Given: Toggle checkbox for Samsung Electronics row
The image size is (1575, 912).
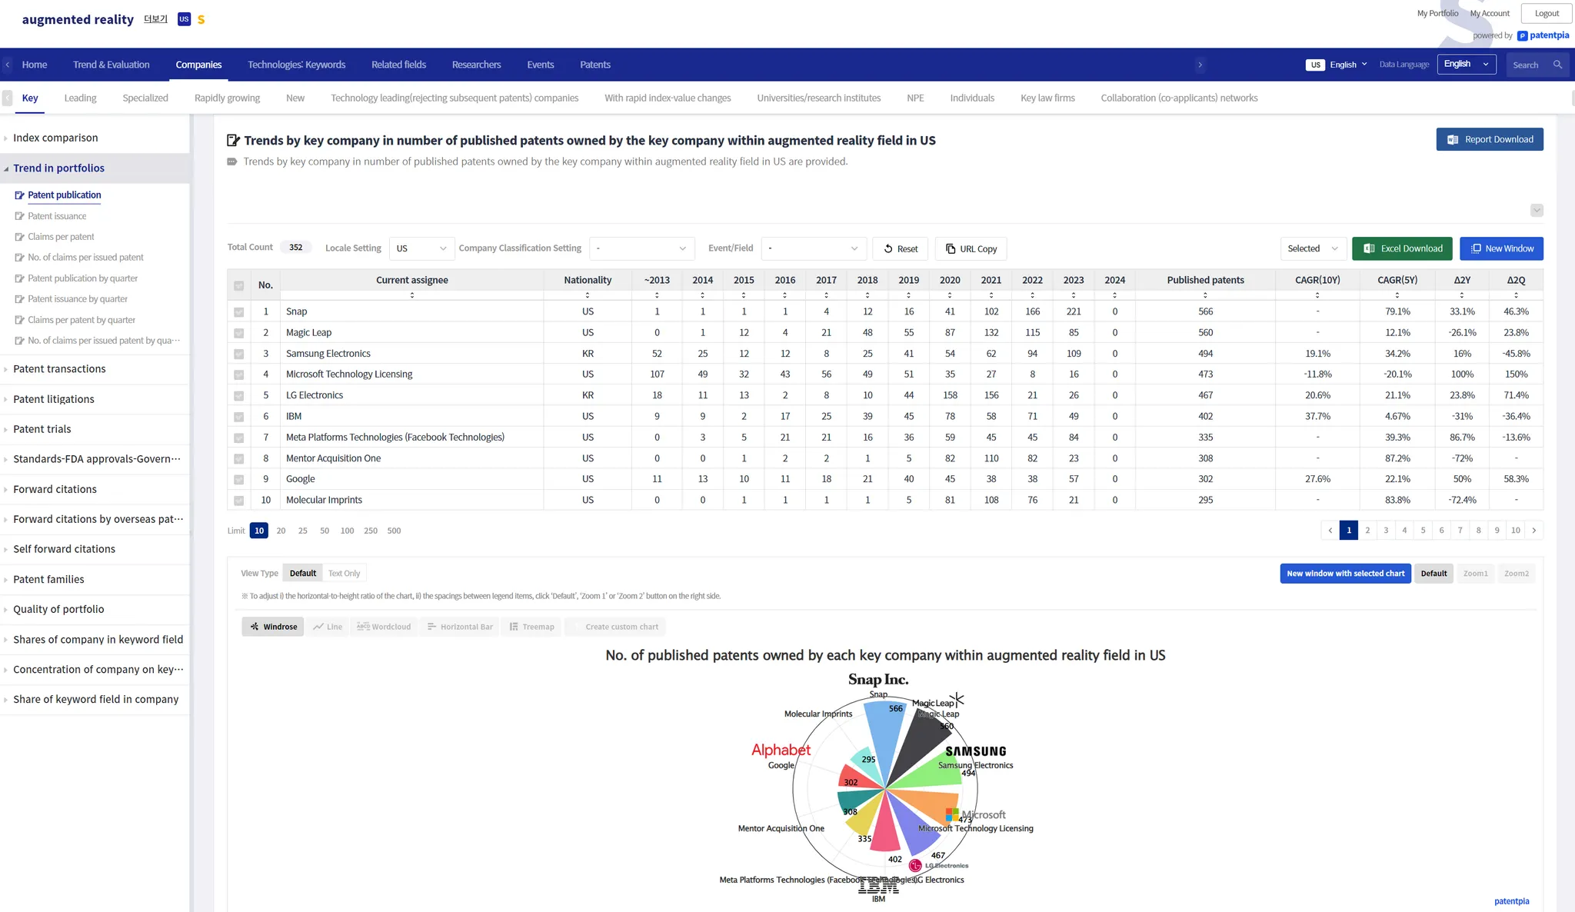Looking at the screenshot, I should (239, 354).
